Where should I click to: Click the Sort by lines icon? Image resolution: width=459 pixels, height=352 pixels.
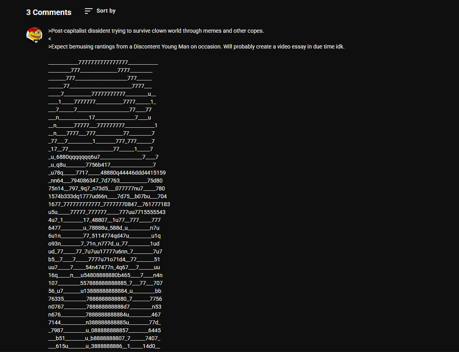pos(88,11)
